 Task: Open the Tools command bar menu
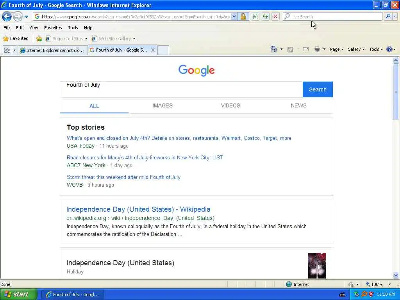tap(376, 49)
